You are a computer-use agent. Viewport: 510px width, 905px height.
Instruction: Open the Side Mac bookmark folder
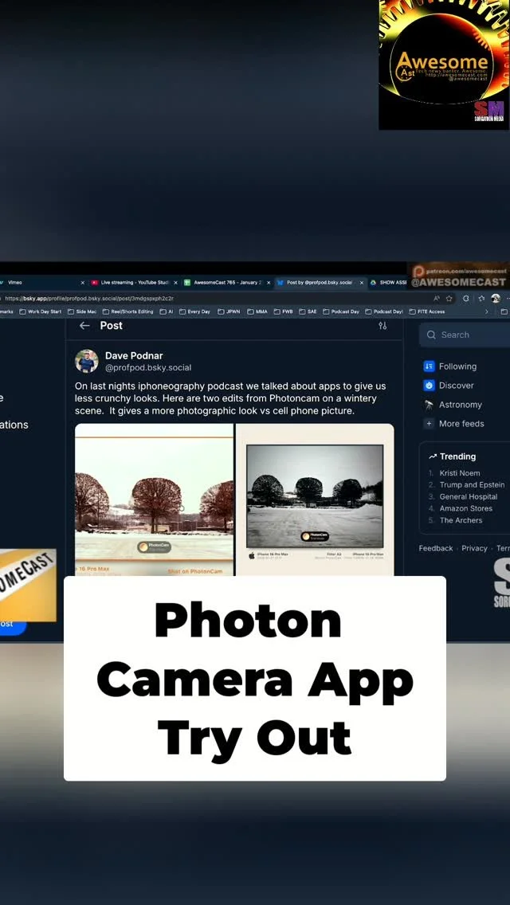coord(82,311)
